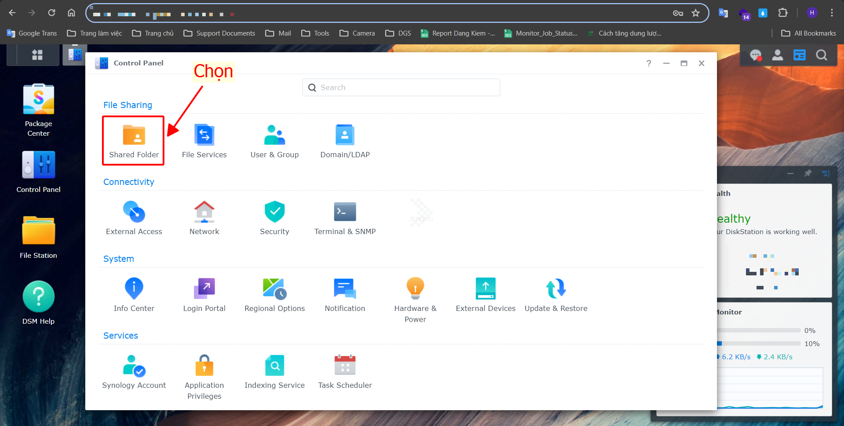Launch Package Center from desktop

tap(39, 110)
